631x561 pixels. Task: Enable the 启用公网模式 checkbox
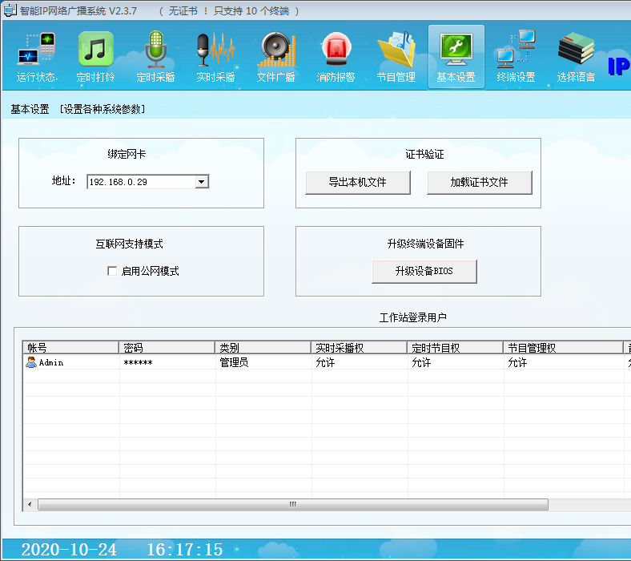coord(112,271)
